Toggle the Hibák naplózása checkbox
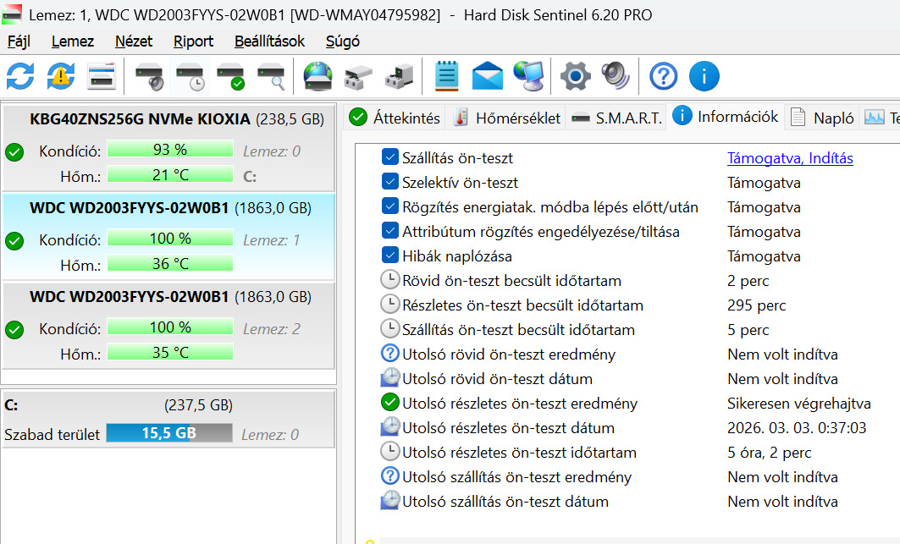Screen dimensions: 900x544 click(x=390, y=255)
